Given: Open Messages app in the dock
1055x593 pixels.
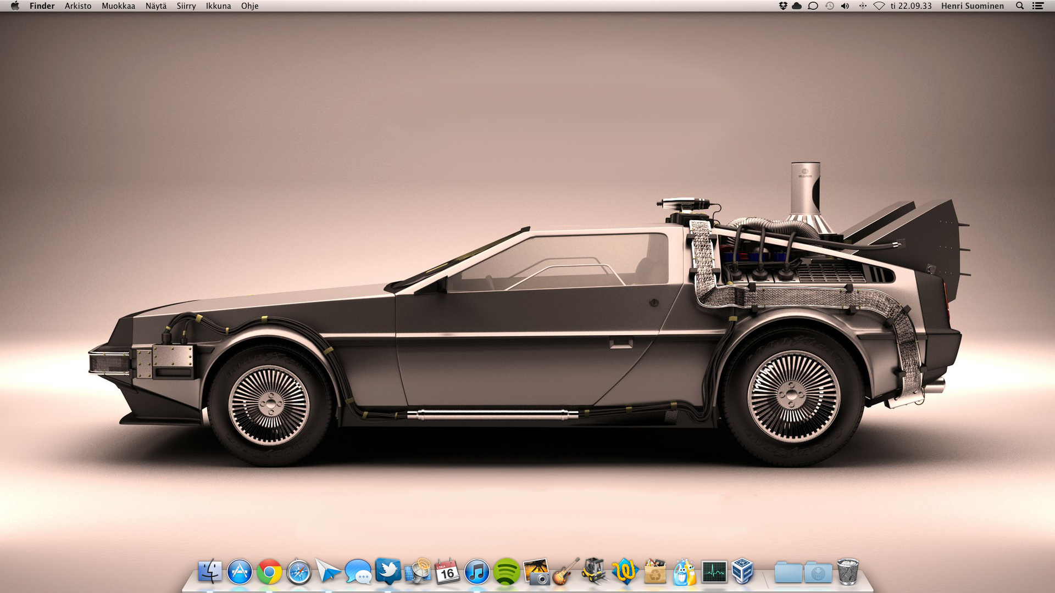Looking at the screenshot, I should 358,572.
